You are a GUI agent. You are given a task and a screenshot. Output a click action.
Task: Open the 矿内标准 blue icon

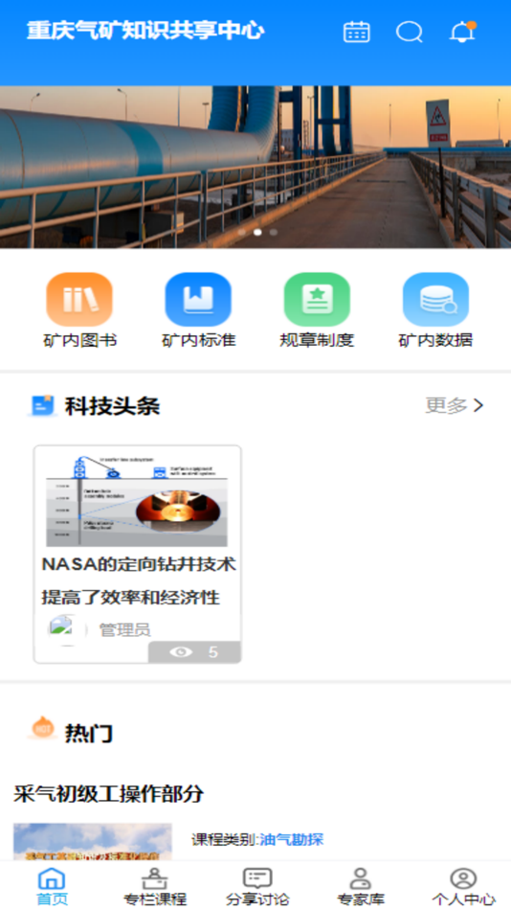click(x=198, y=300)
